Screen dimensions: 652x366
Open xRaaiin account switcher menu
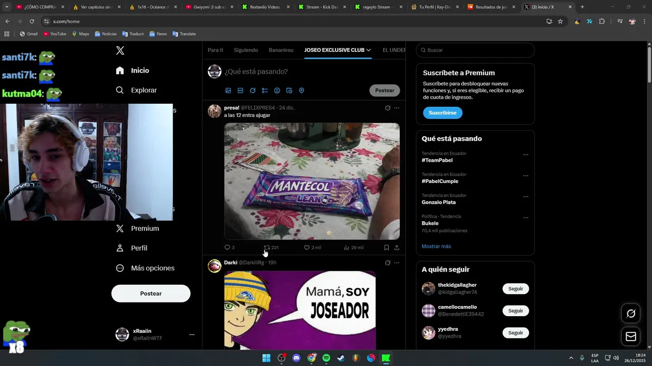[x=192, y=334]
